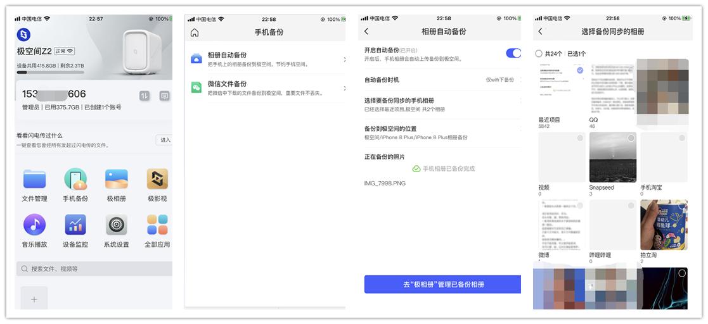Expand 自动备份时机 setting row

coord(442,80)
